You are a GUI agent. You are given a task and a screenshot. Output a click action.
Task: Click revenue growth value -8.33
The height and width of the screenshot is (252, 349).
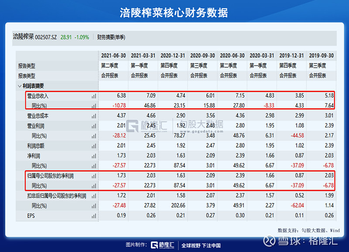269,106
